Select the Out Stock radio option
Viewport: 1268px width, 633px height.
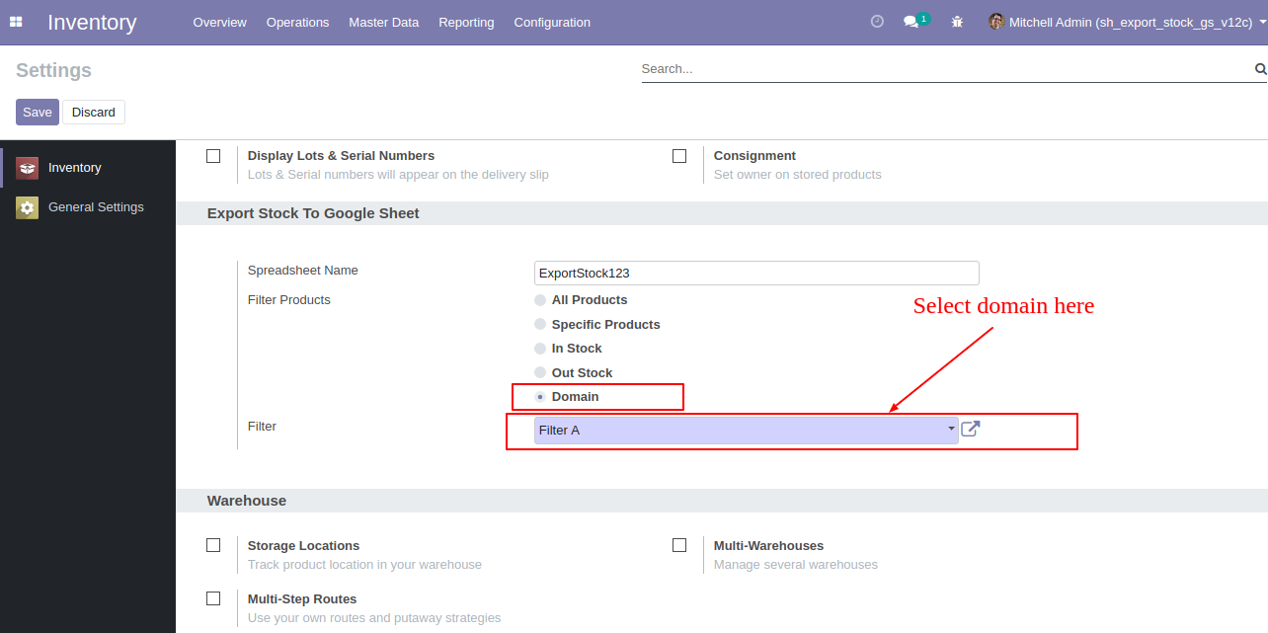540,372
